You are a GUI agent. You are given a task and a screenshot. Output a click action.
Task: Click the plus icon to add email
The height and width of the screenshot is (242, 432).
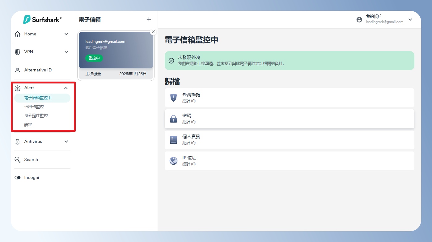click(x=149, y=19)
